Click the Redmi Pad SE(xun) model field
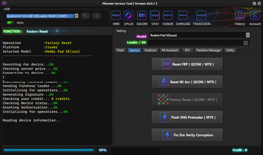Screen dimensions: 263x155 pyautogui.click(x=198, y=35)
